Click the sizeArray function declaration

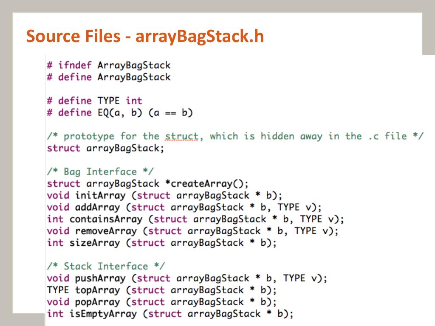tap(162, 243)
